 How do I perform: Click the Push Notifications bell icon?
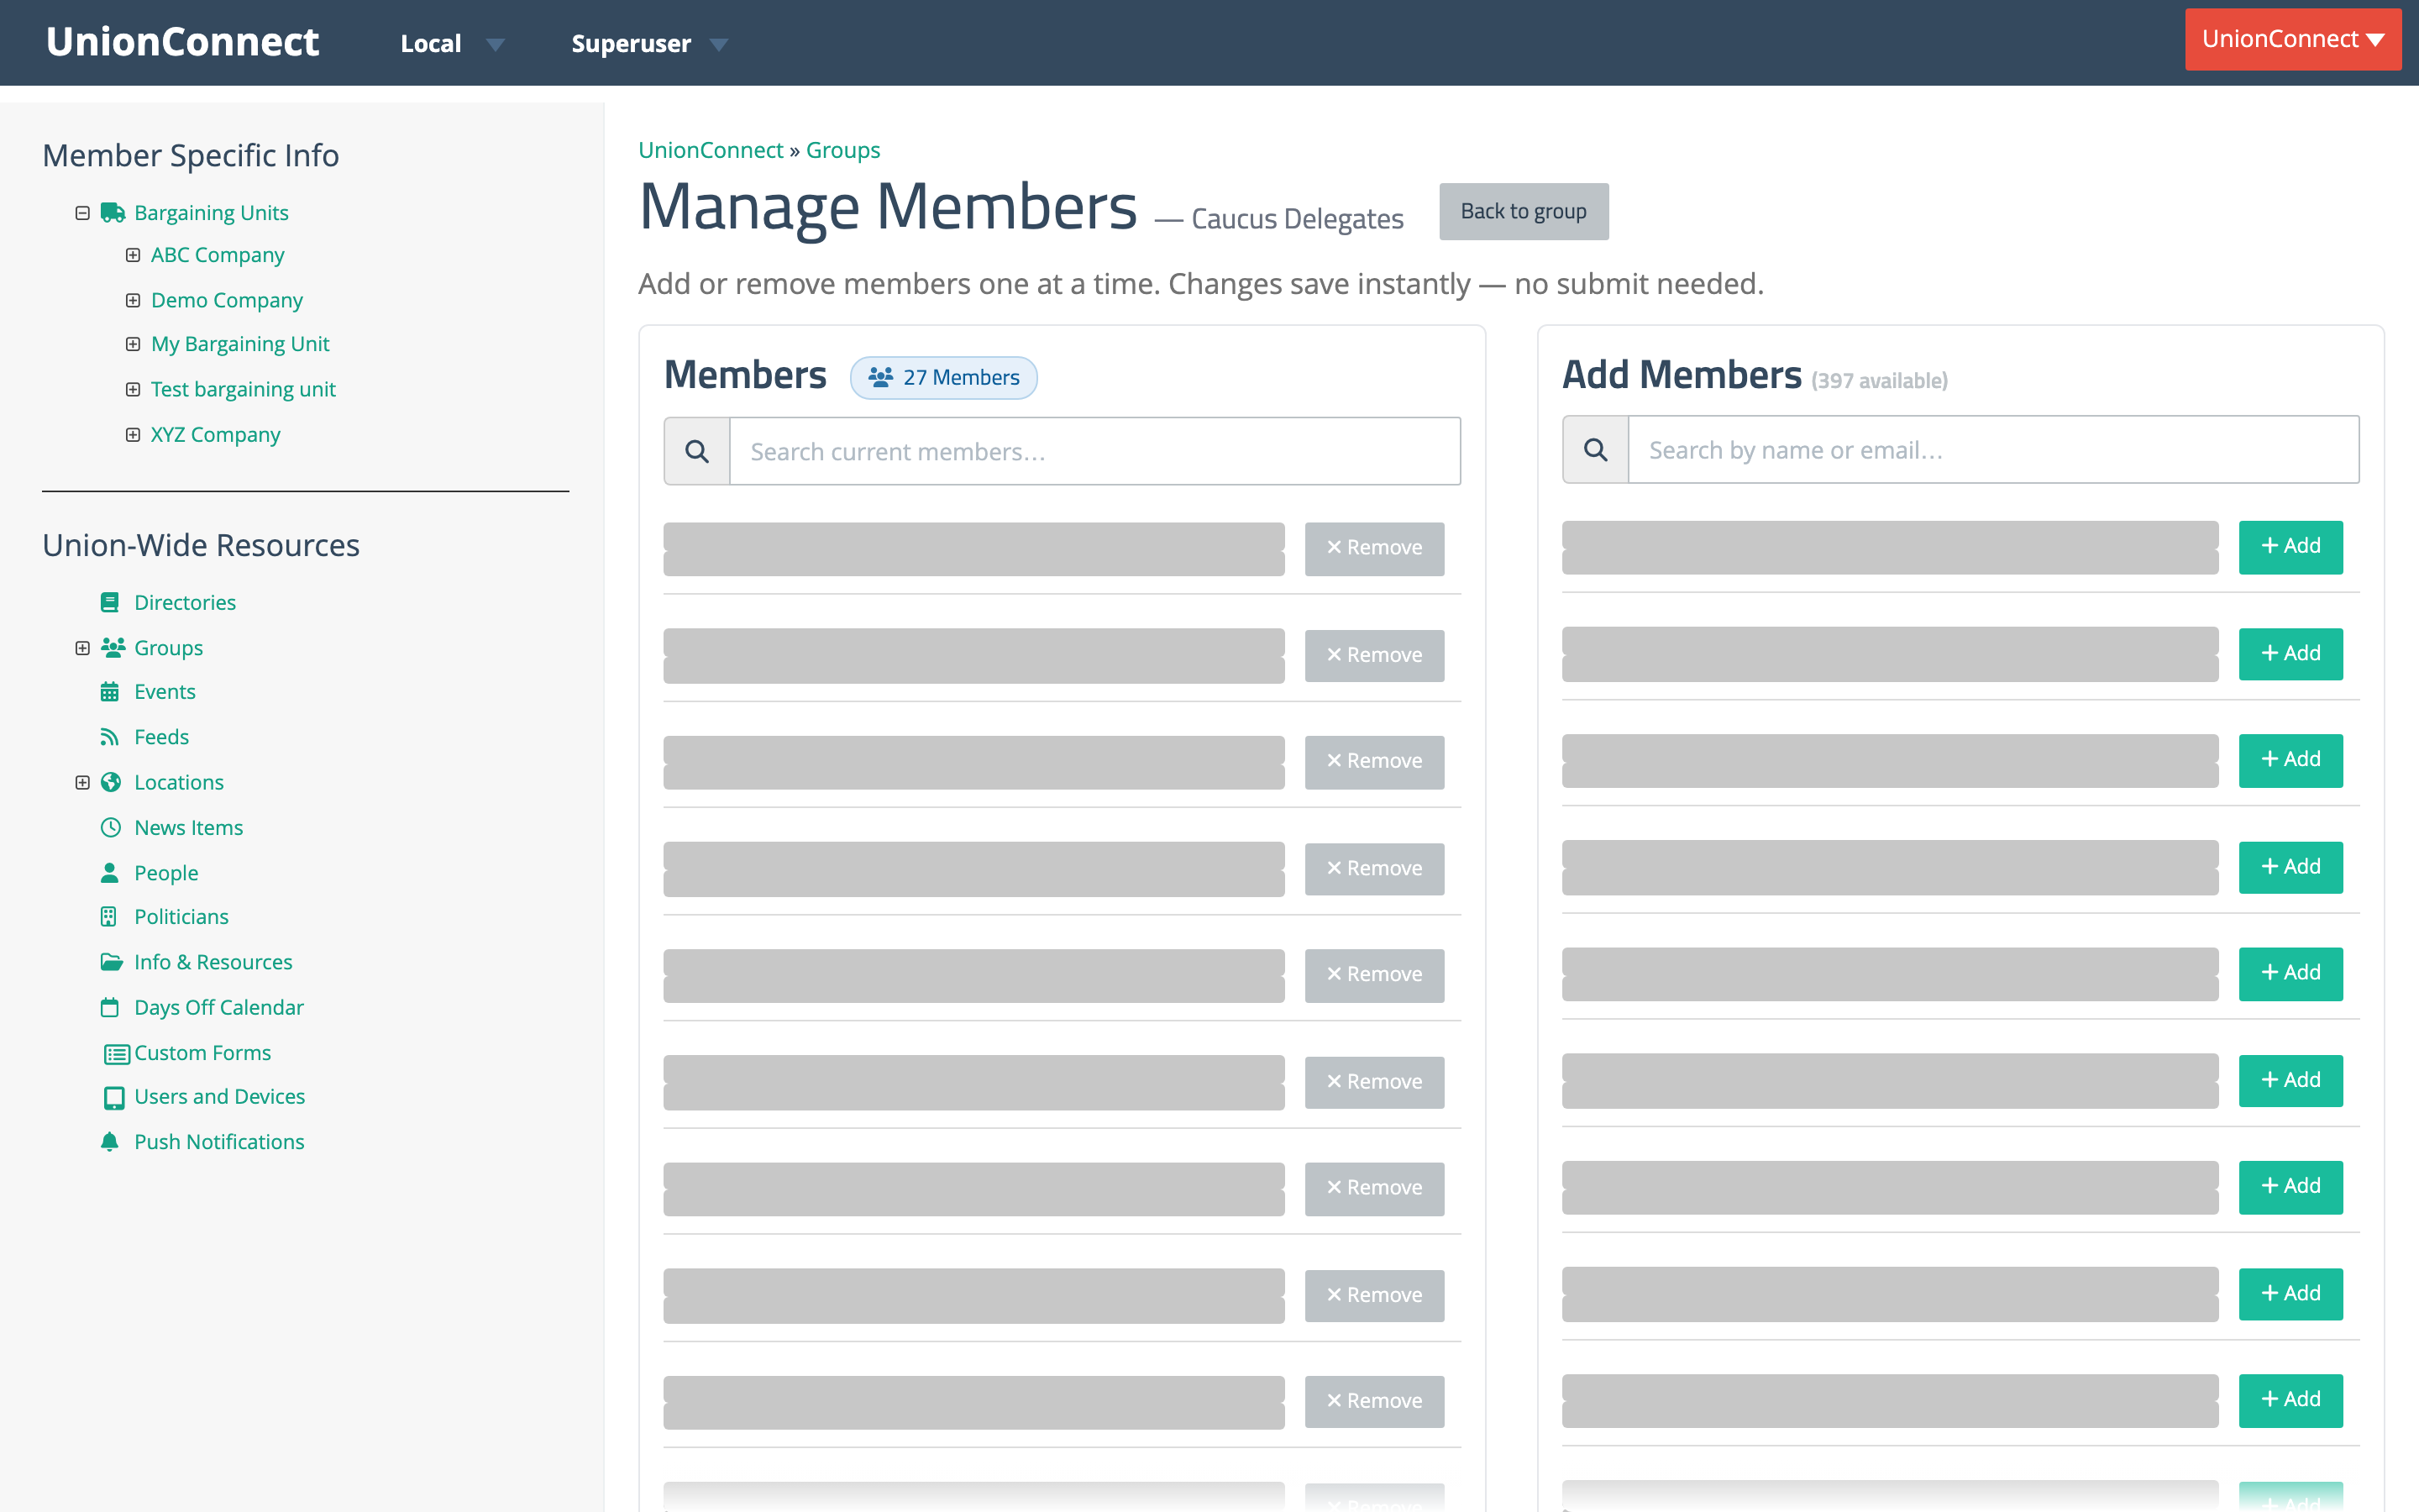pos(110,1142)
